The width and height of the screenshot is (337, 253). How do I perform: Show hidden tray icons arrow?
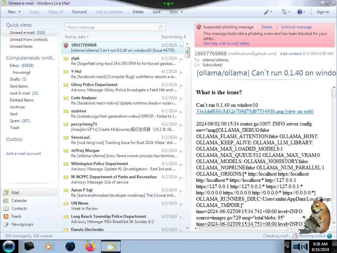click(x=287, y=247)
